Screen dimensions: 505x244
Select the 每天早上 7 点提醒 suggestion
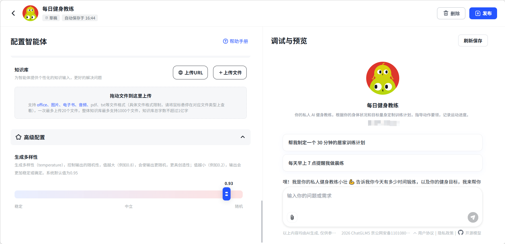382,163
